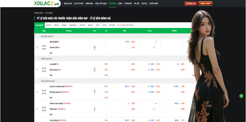Viewport: 246px width, 122px height.
Task: Select the BET365 bookmaker tab
Action: coord(49,25)
